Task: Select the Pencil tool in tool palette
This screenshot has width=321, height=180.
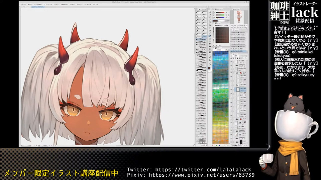Action: click(210, 33)
